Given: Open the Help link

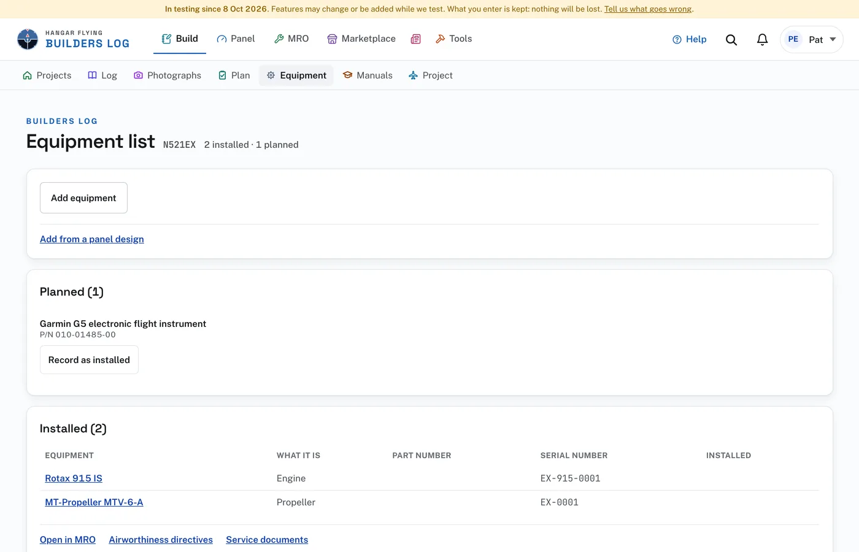Looking at the screenshot, I should (x=690, y=39).
